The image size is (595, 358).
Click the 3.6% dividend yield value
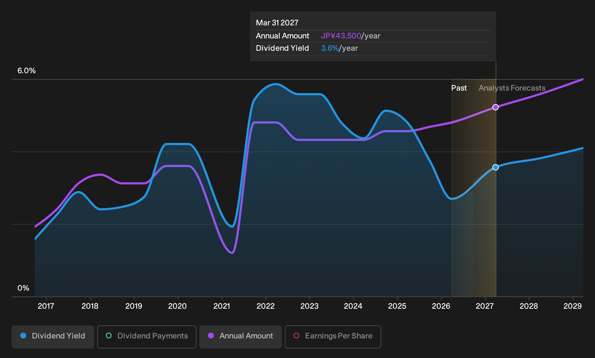point(330,48)
